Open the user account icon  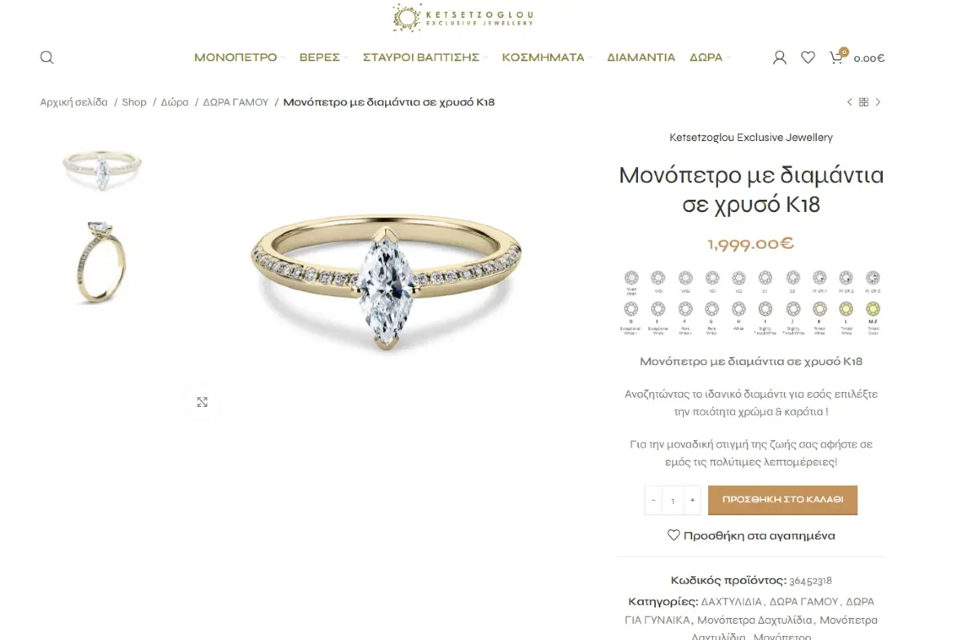coord(779,57)
